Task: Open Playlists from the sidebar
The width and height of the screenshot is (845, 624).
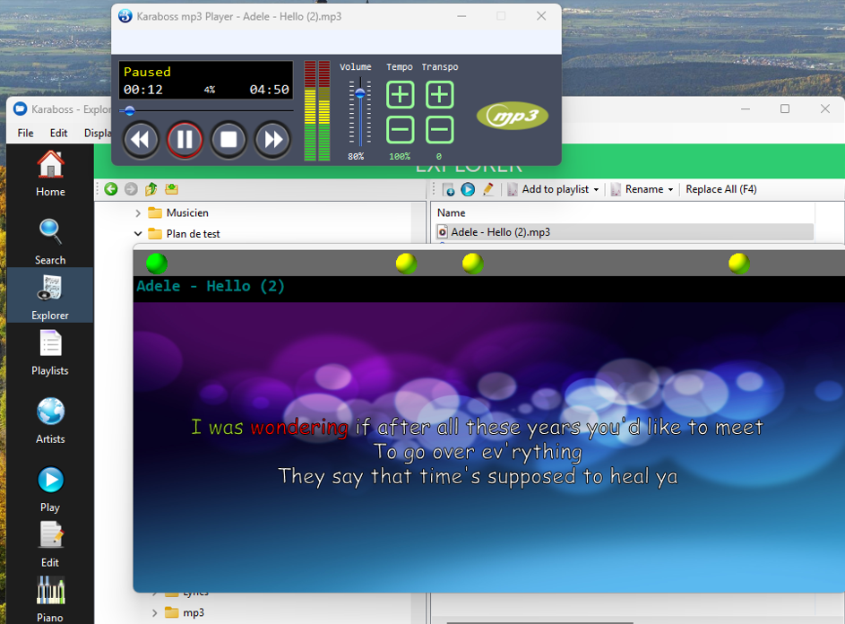Action: coord(50,351)
